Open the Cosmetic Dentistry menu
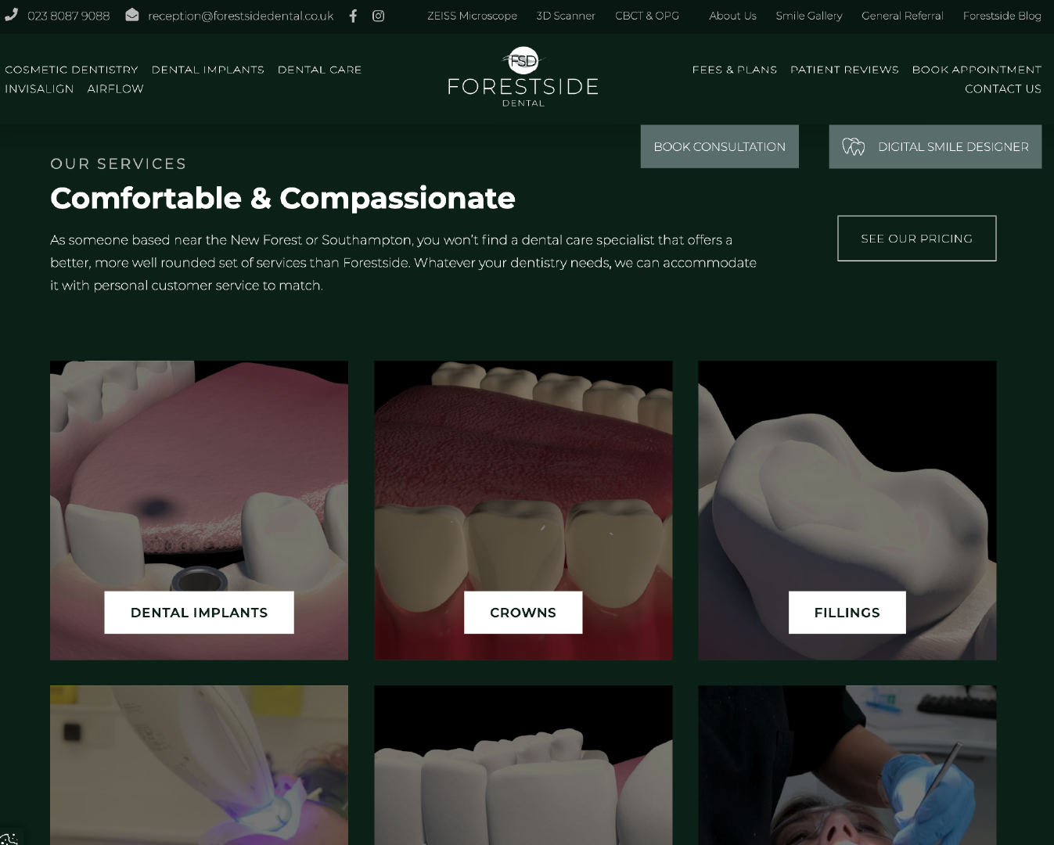 71,70
